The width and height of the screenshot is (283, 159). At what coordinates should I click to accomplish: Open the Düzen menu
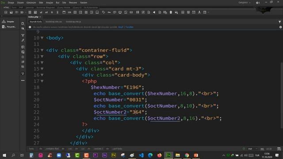pyautogui.click(x=20, y=3)
